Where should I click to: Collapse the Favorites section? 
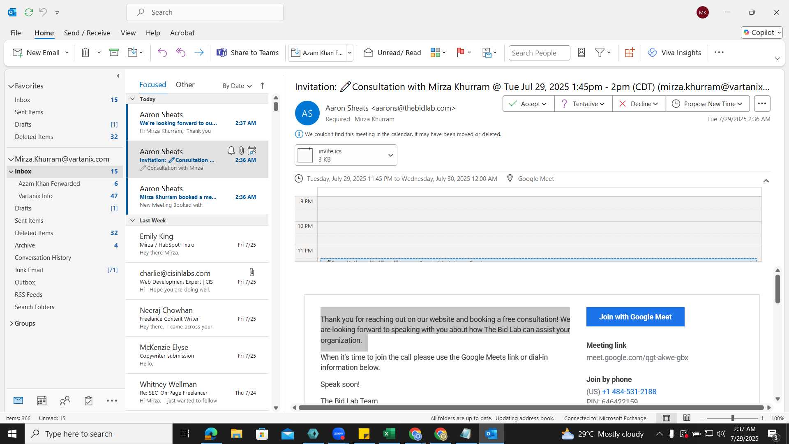point(11,86)
